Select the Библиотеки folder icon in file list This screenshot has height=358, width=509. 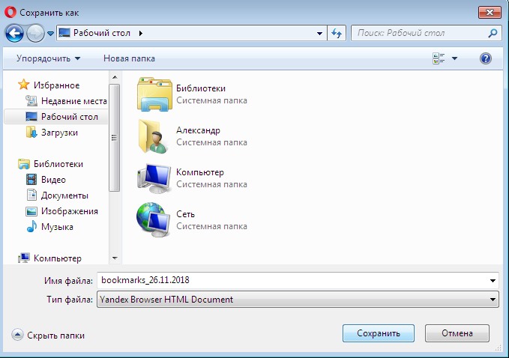point(154,94)
